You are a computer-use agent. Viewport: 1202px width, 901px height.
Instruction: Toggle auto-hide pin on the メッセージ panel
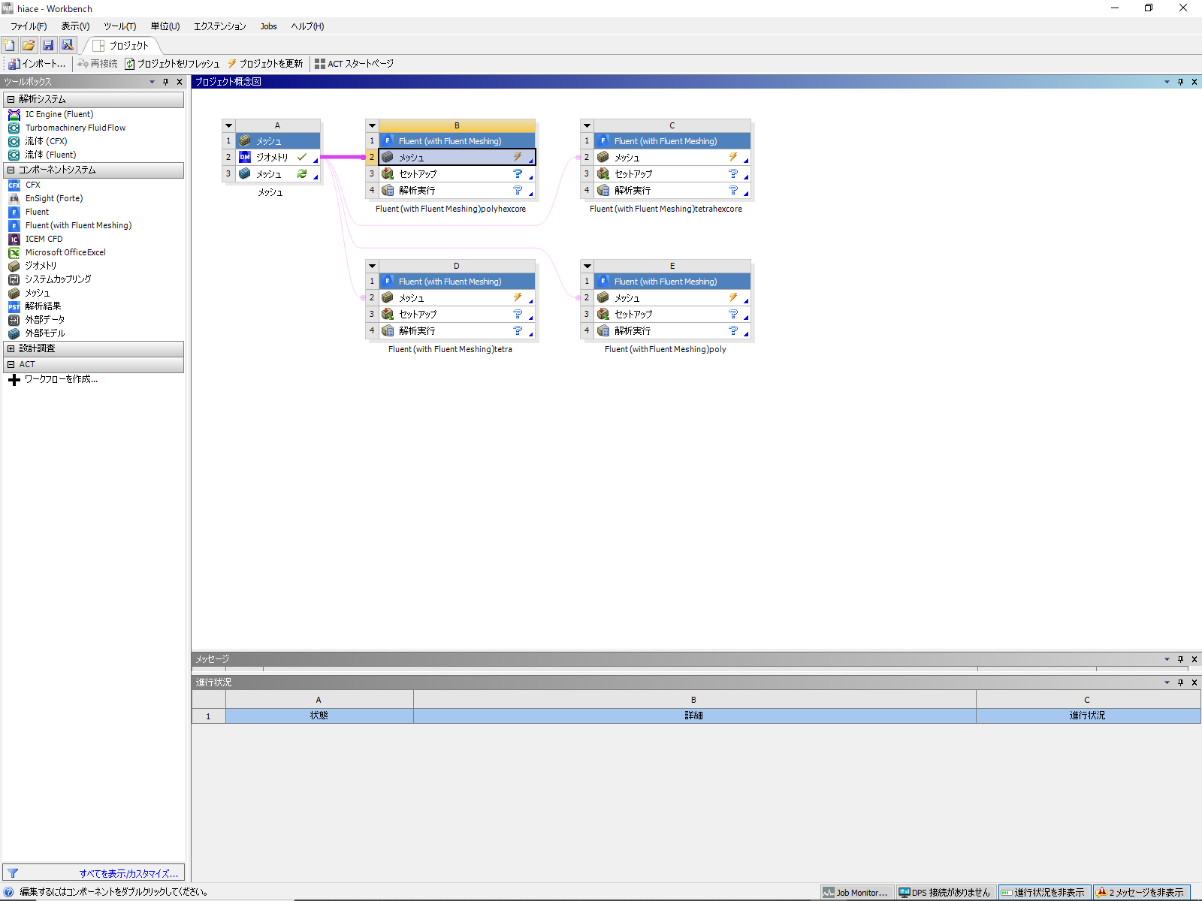click(1180, 659)
